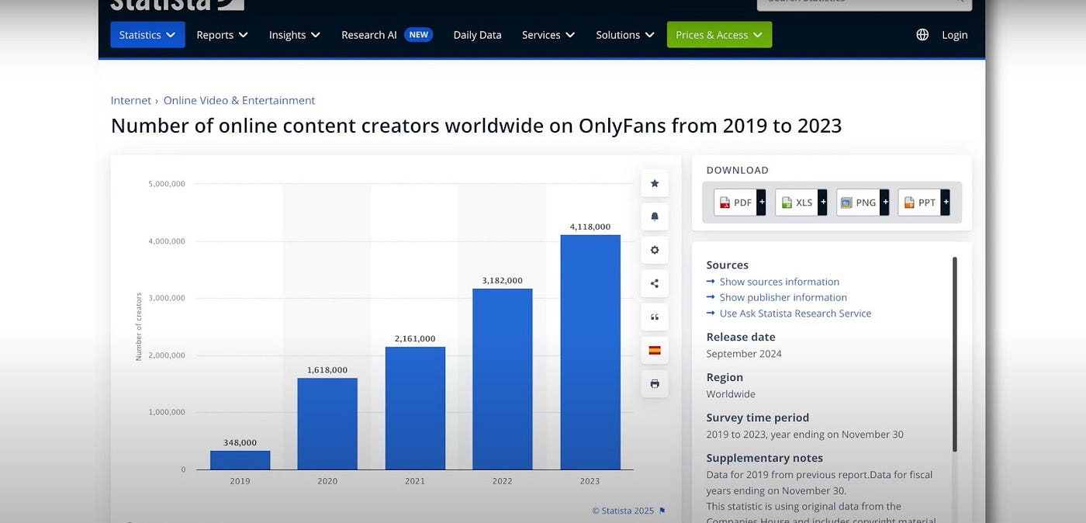1086x523 pixels.
Task: Expand the Insights menu
Action: pyautogui.click(x=295, y=35)
